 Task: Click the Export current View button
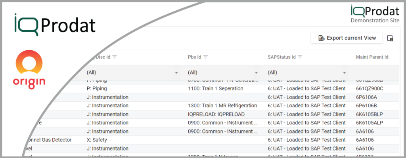(347, 38)
